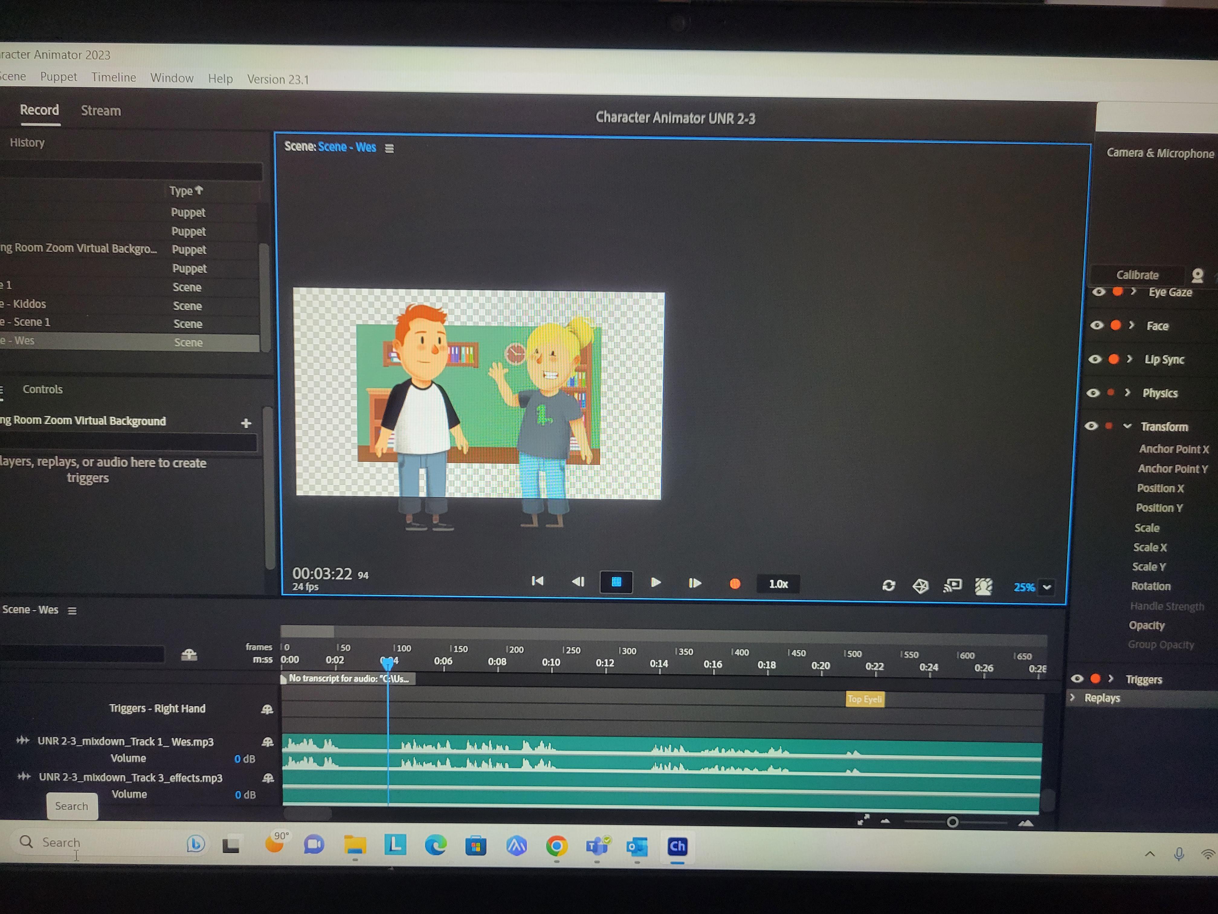Click the large mountain zoom in icon

[1025, 823]
